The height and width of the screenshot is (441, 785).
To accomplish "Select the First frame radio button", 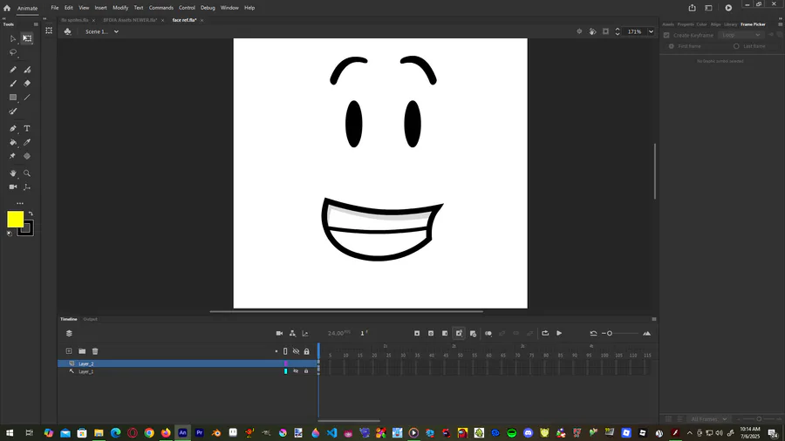I will coord(672,46).
